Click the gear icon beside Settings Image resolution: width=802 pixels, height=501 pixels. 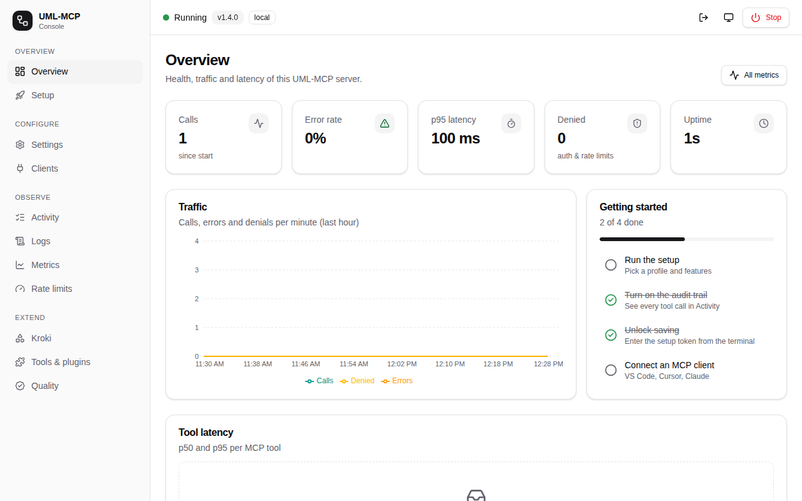point(20,145)
